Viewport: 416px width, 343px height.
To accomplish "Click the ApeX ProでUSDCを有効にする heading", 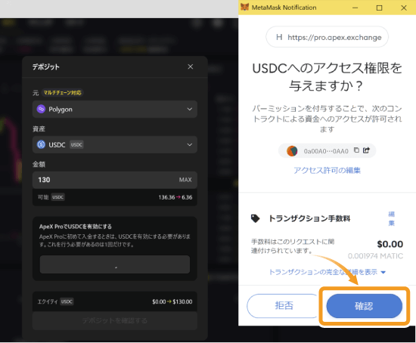I will coord(76,227).
